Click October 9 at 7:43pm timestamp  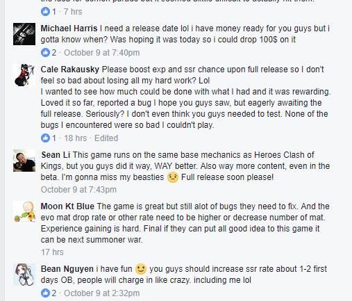(78, 190)
